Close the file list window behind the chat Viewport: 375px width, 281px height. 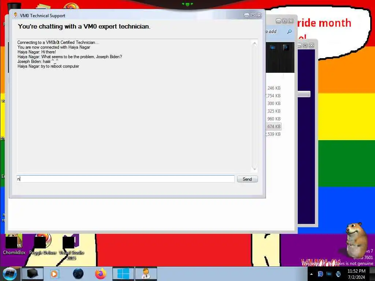[x=291, y=21]
